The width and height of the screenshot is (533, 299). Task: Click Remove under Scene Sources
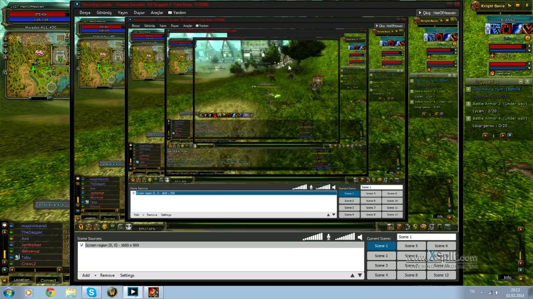click(x=107, y=275)
